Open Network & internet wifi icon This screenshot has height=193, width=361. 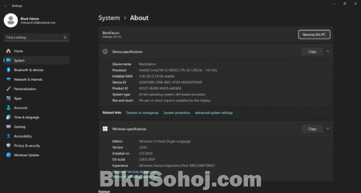[x=8, y=79]
